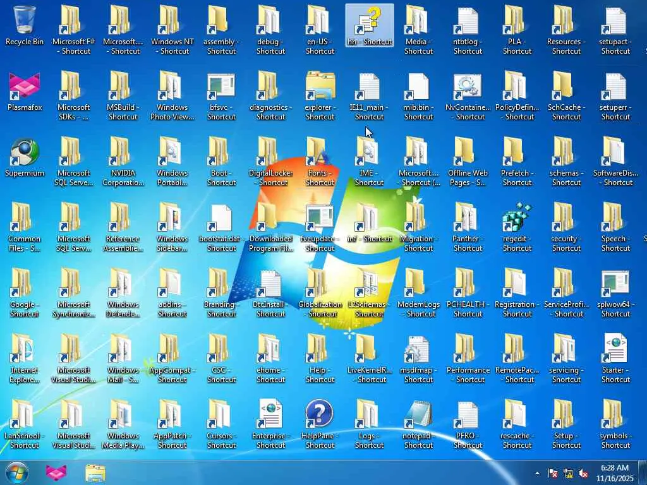
Task: Select the ntbtlog - Shortcut file
Action: click(468, 30)
